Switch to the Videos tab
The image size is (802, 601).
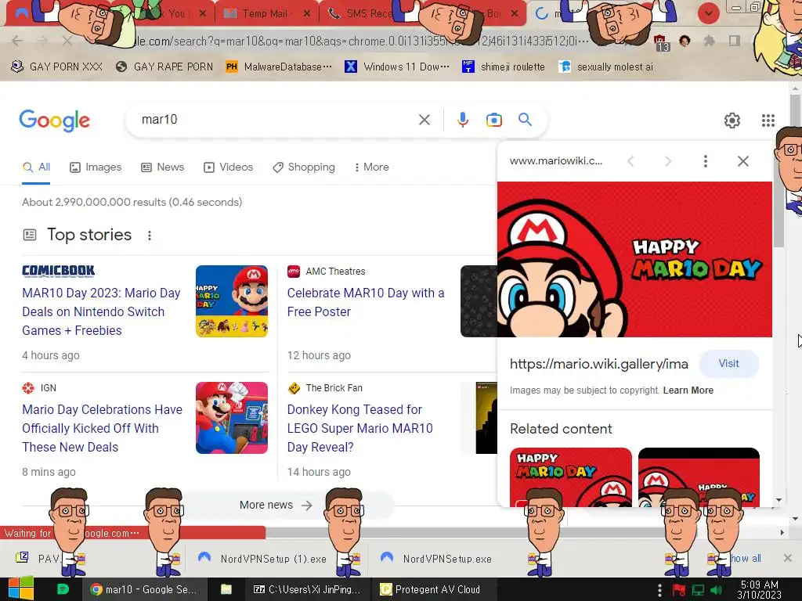click(x=228, y=167)
